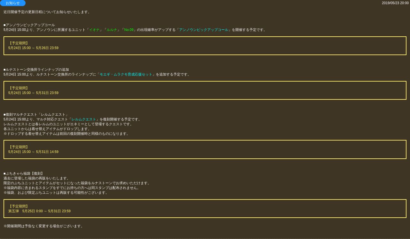Click the line 過去に登場した福袋の再販をいたします

(37, 178)
